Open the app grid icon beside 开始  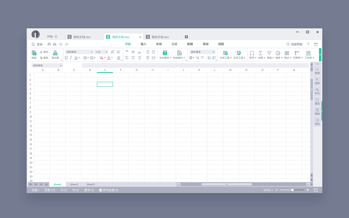[x=56, y=37]
